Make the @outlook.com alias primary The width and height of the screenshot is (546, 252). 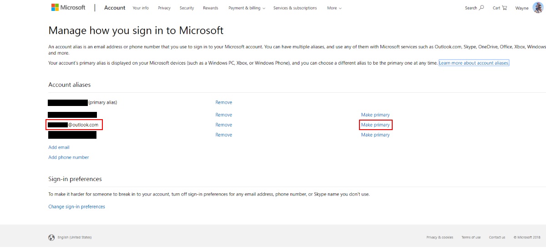(x=375, y=125)
